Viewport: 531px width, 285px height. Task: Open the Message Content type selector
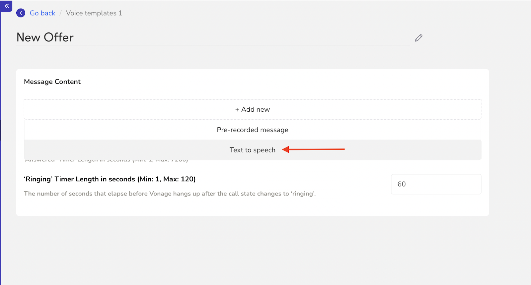[252, 109]
